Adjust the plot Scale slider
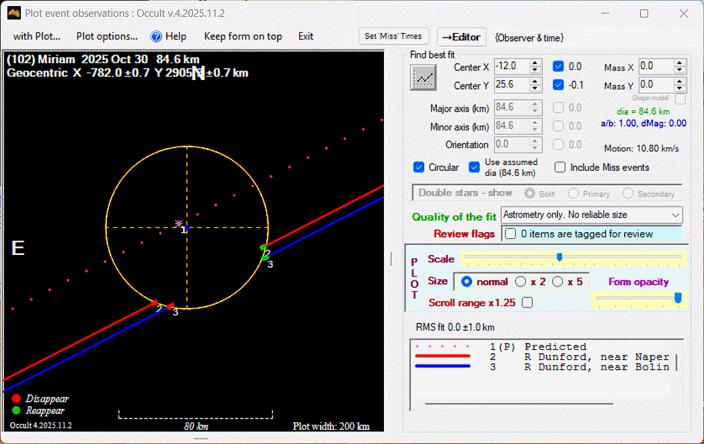Image resolution: width=704 pixels, height=444 pixels. [x=559, y=257]
